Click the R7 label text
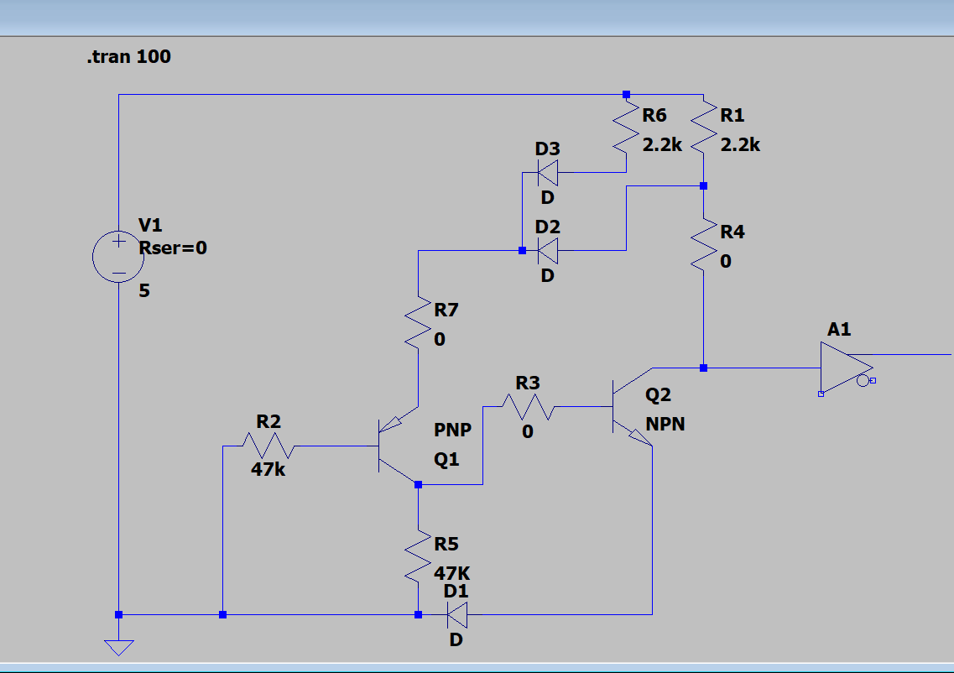The image size is (954, 673). [x=446, y=310]
